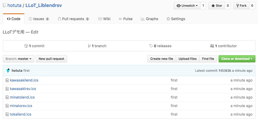Go to the hotuta owner profile link

(x=14, y=5)
